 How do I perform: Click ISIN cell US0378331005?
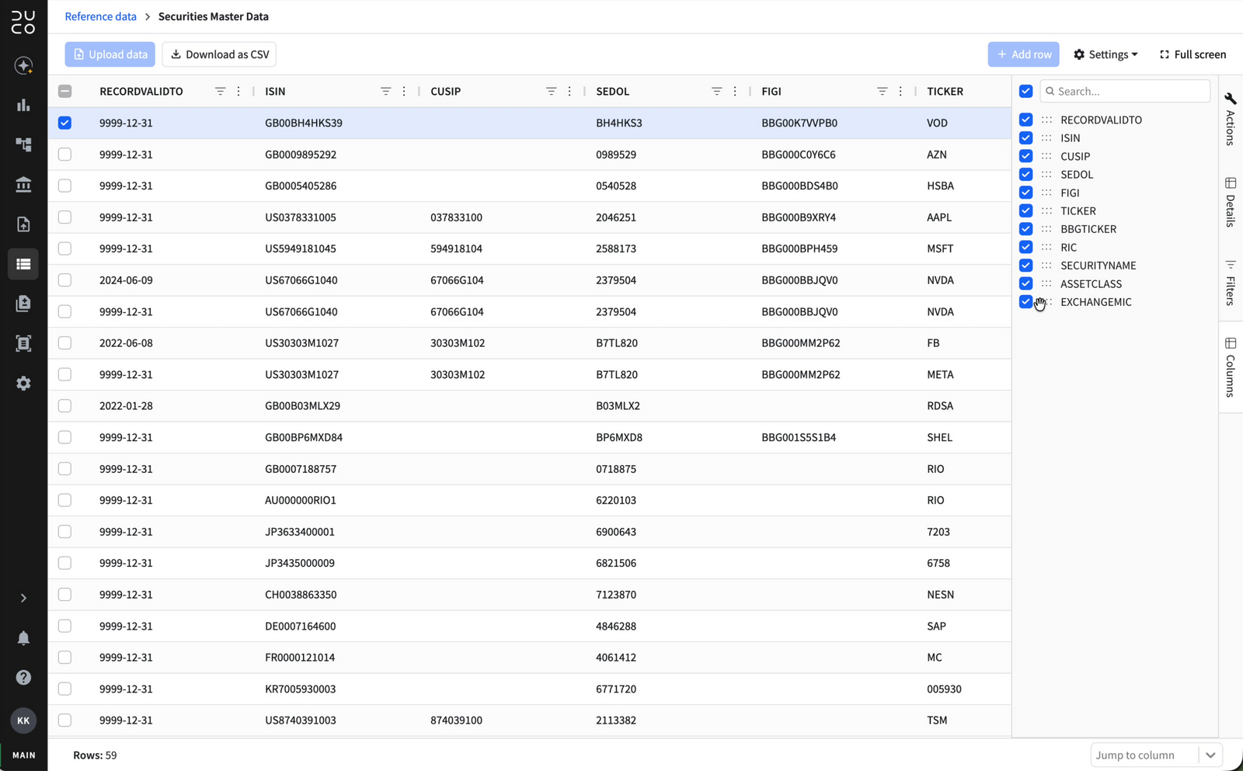(301, 217)
